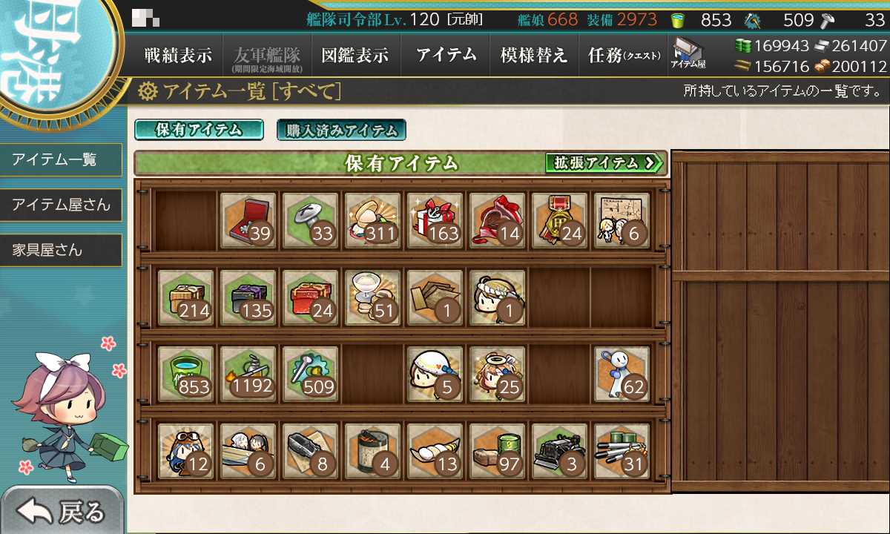The width and height of the screenshot is (890, 534).
Task: Select the drum canister item showing 4
Action: [x=373, y=450]
